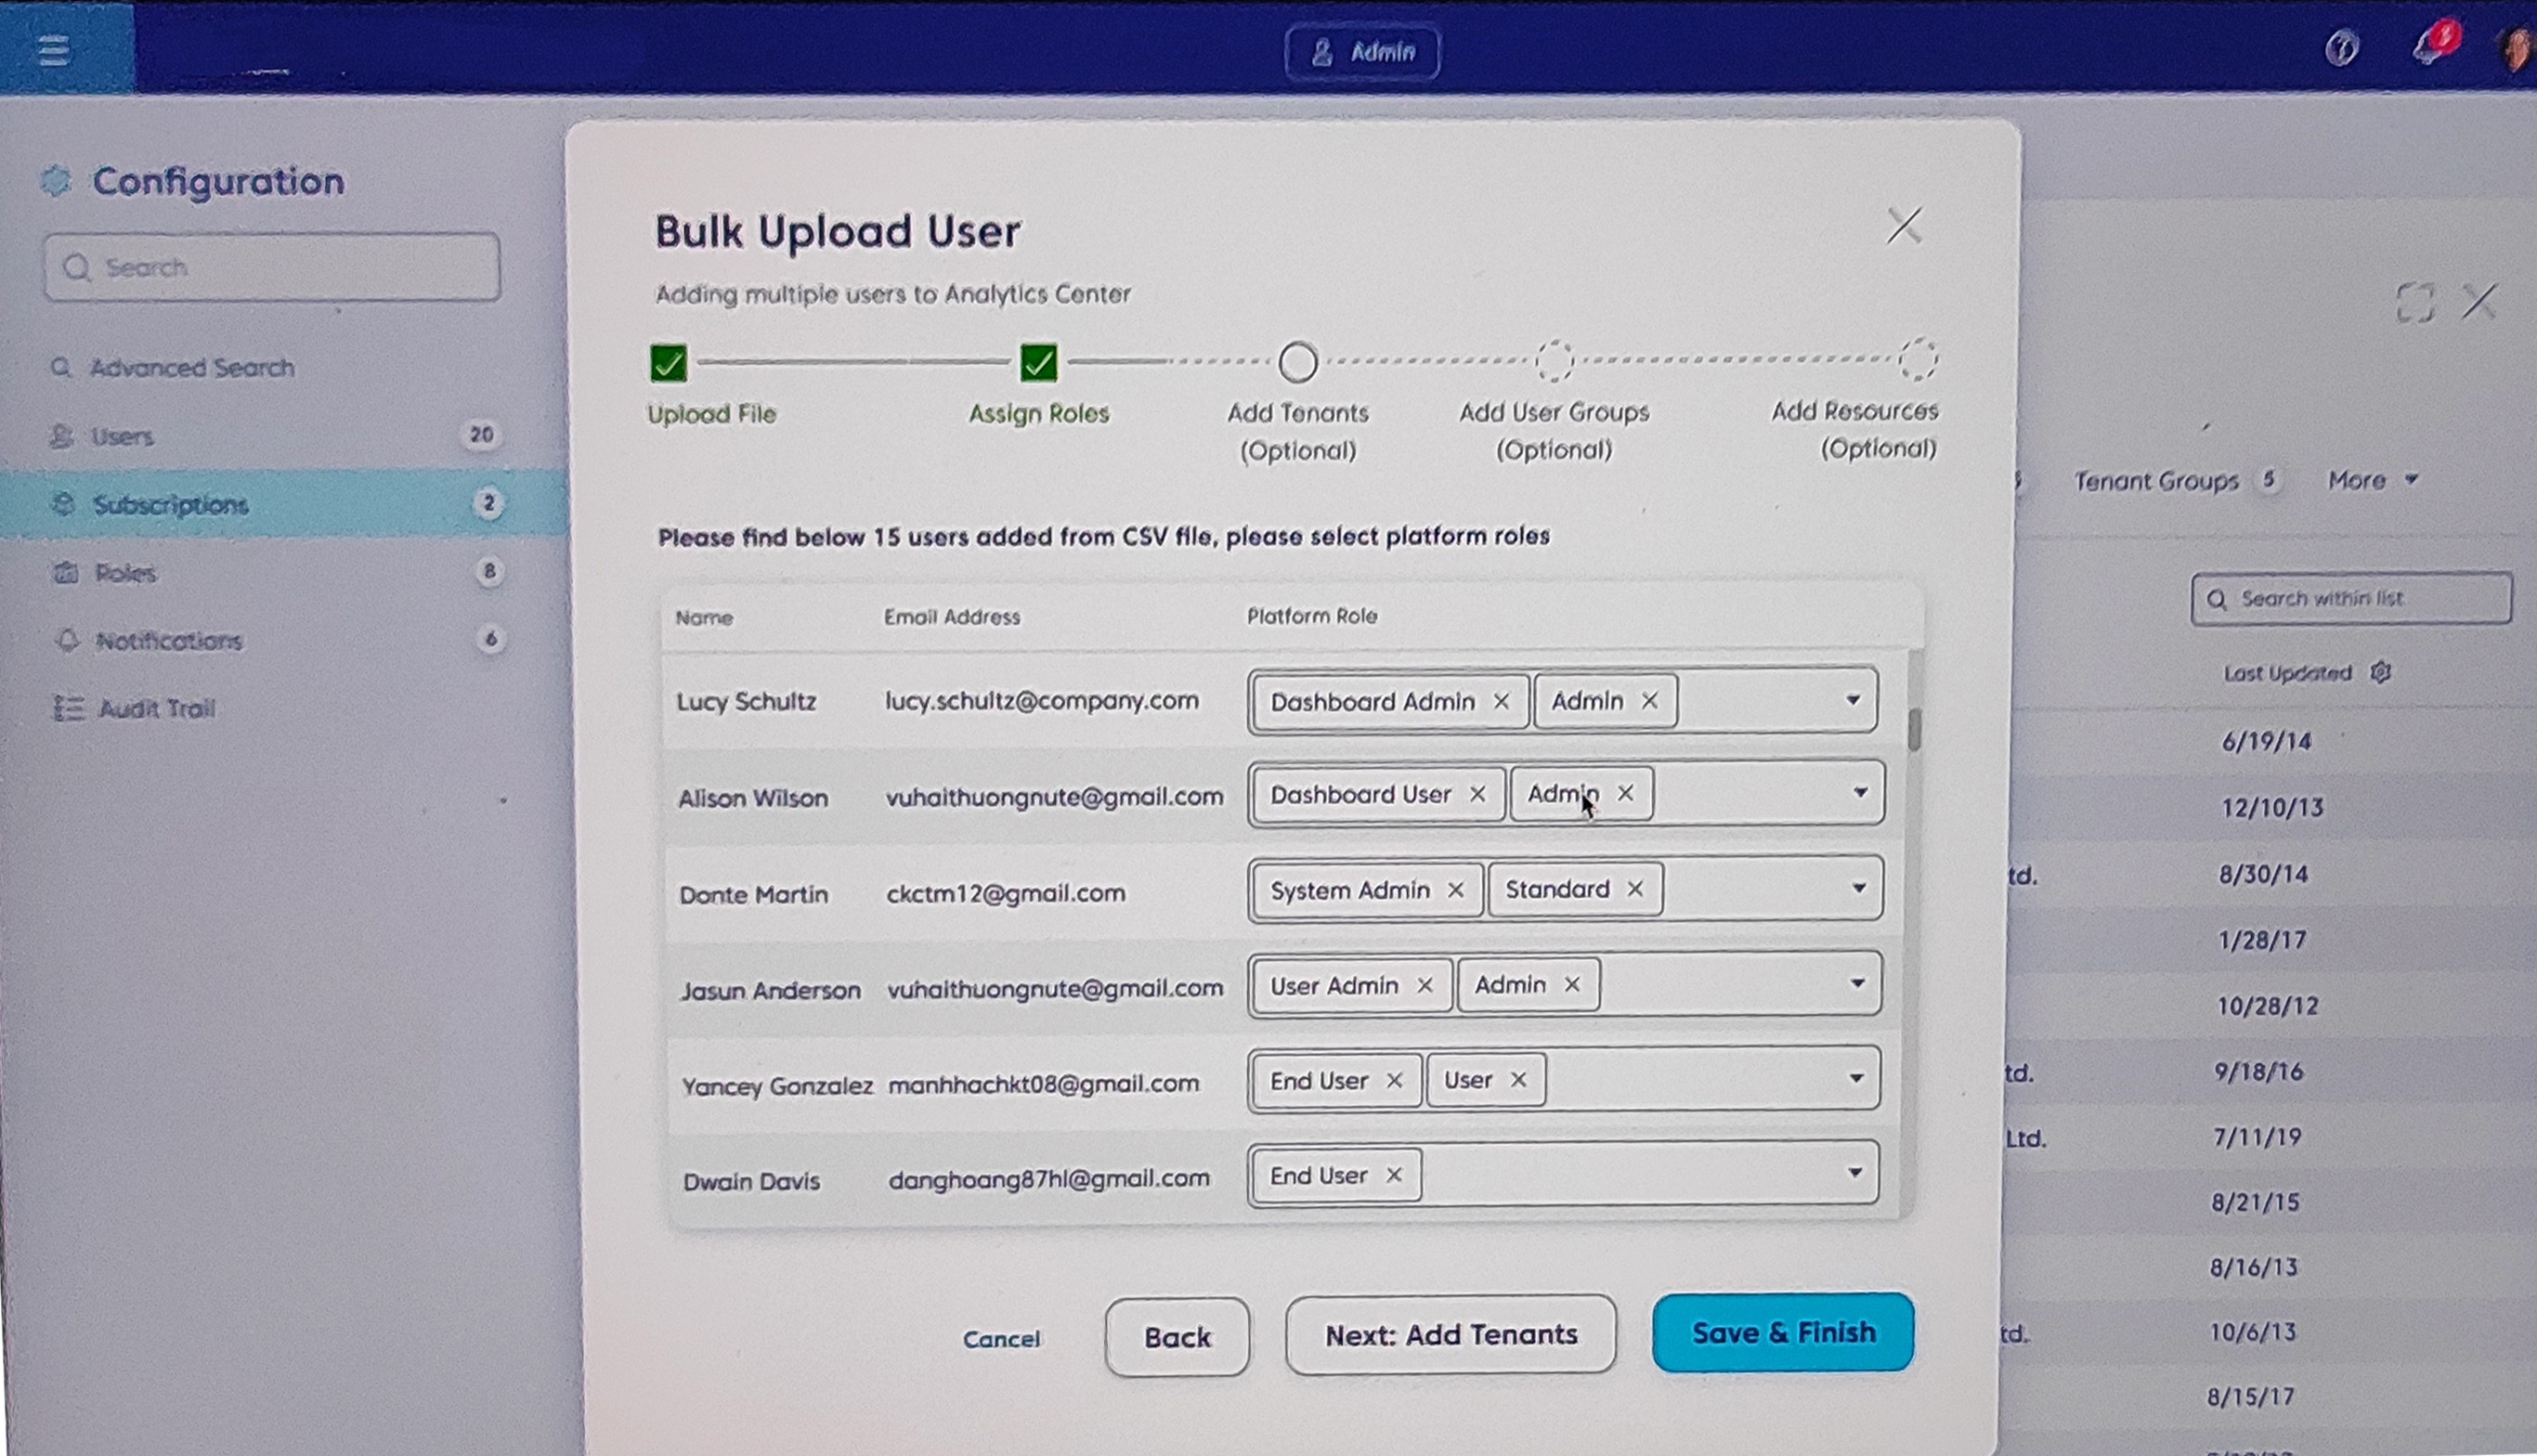Screen dimensions: 2537x1456
Task: Remove Dashboard Admin tag from Lucy Schultz
Action: 1500,702
